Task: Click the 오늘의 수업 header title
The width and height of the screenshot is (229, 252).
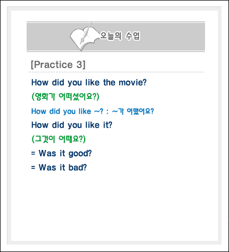Action: (x=120, y=36)
